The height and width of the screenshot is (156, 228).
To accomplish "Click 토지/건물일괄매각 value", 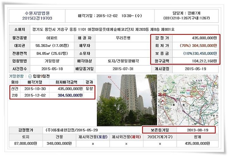I will [x=123, y=61].
